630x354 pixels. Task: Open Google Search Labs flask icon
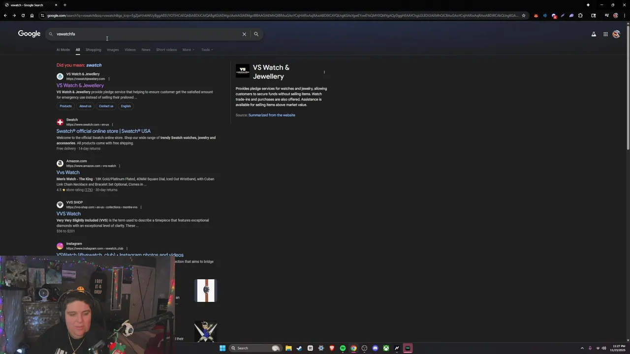[594, 34]
